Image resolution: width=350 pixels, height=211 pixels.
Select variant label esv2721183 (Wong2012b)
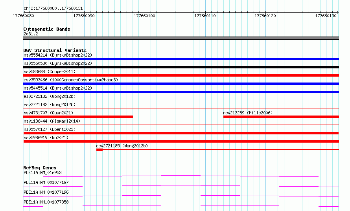click(x=50, y=105)
